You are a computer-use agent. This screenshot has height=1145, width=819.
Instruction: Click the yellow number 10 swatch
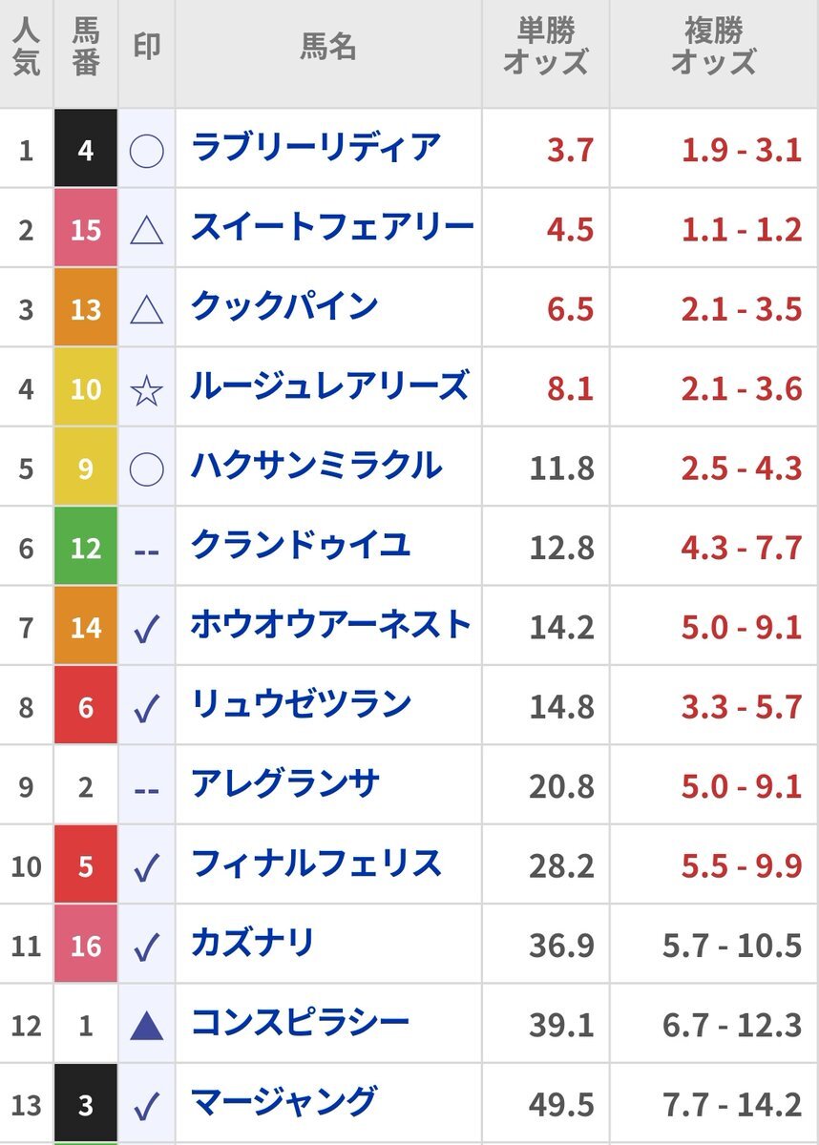point(86,389)
